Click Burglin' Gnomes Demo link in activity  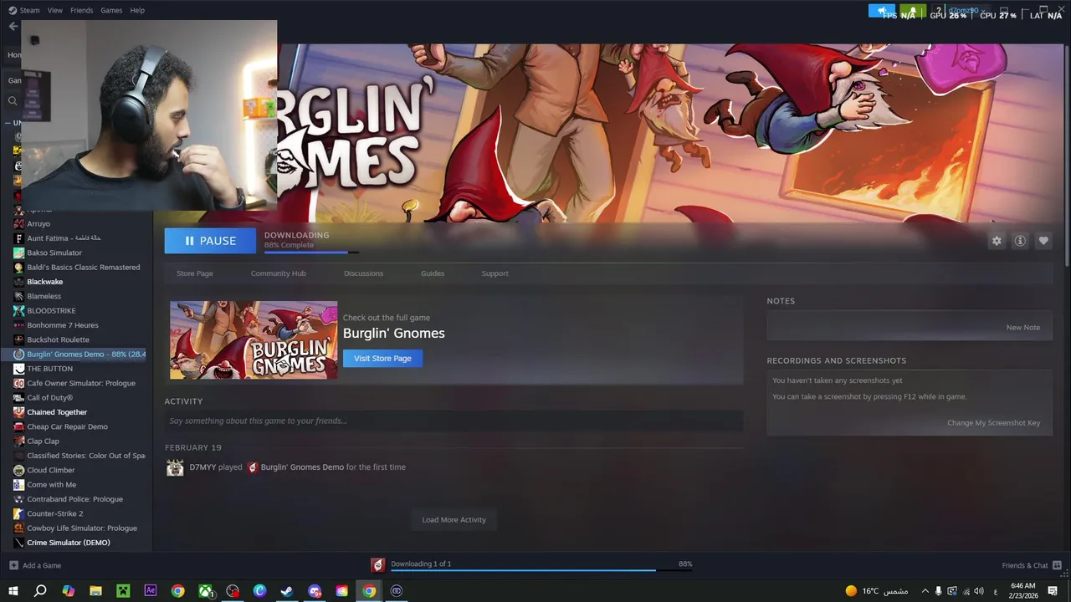pos(302,467)
